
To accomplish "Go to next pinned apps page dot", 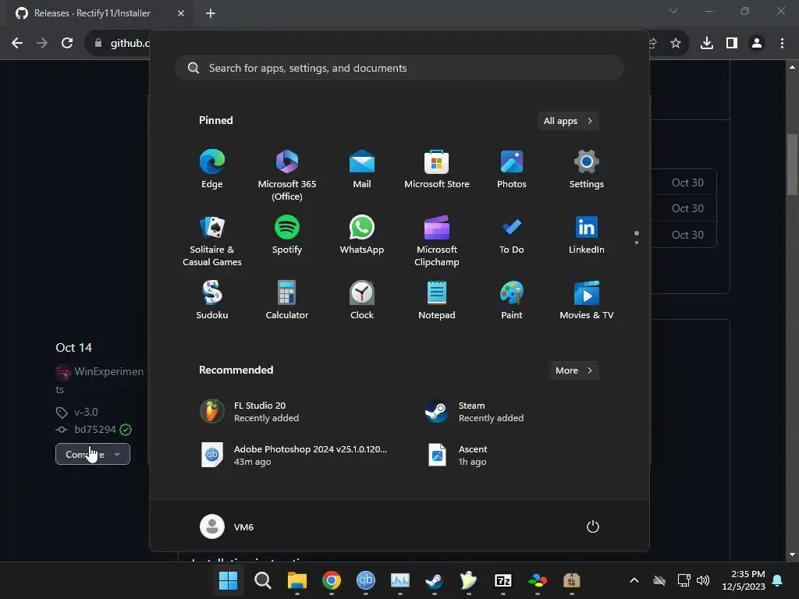I will pos(637,243).
